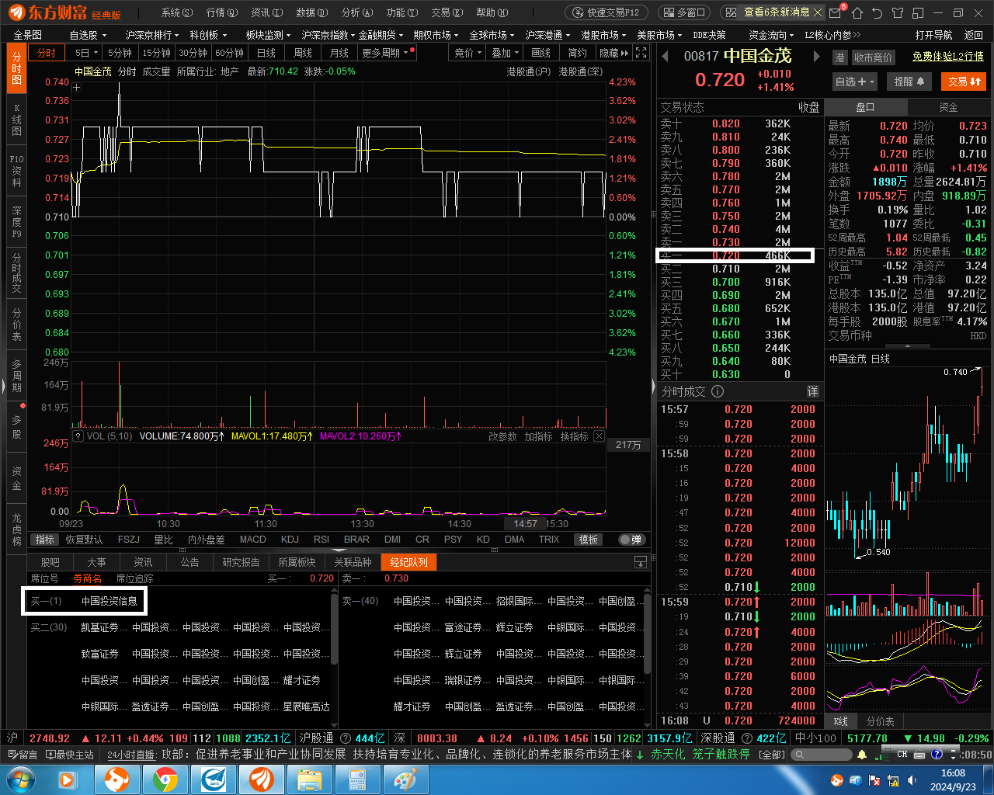Toggle 画线 drawing mode
994x795 pixels.
point(540,53)
